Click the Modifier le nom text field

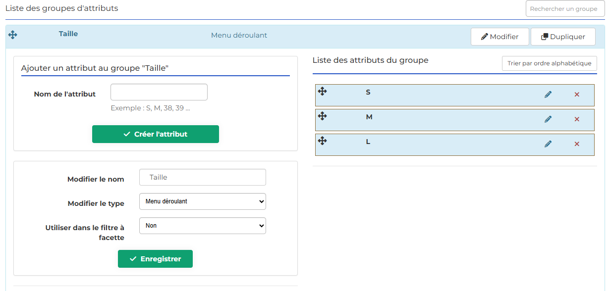[x=203, y=177]
